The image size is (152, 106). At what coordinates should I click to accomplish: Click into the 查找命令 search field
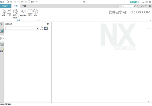(x=125, y=6)
